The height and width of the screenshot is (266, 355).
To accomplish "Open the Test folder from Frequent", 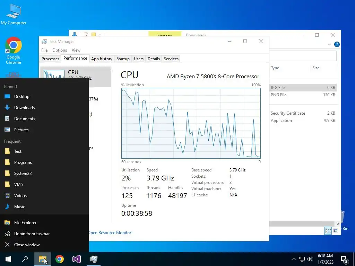I will coord(44,151).
